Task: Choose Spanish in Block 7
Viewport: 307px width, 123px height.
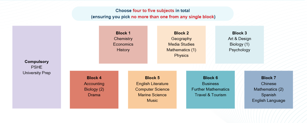Action: pos(269,95)
